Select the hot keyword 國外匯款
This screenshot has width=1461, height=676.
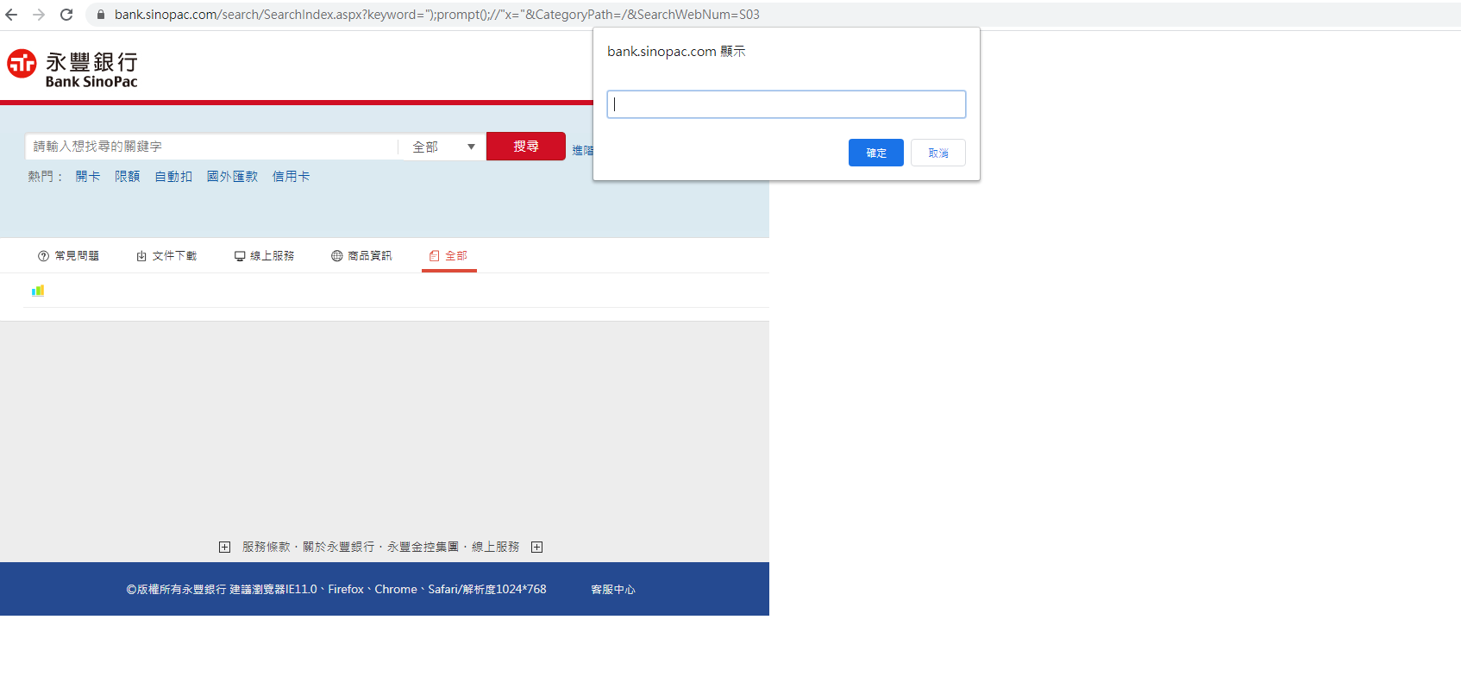coord(232,176)
